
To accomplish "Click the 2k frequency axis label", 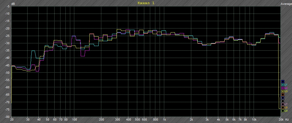I will click(x=191, y=119).
